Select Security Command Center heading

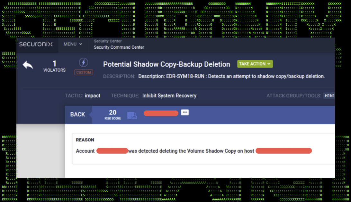click(119, 47)
